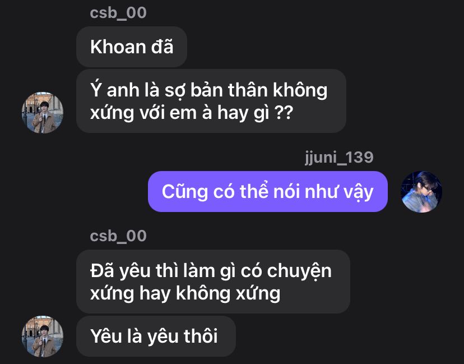Click the line 'Ý anh là sợ bản thân không'
This screenshot has width=464, height=364.
click(209, 90)
